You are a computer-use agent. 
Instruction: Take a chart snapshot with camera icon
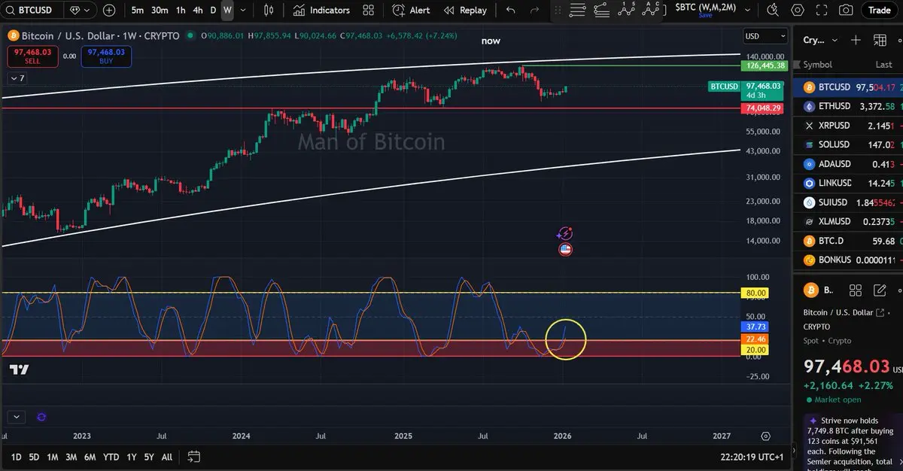[x=846, y=11]
